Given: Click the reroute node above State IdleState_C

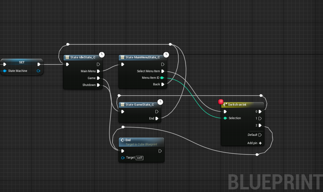Looking at the screenshot, I should (68, 44).
